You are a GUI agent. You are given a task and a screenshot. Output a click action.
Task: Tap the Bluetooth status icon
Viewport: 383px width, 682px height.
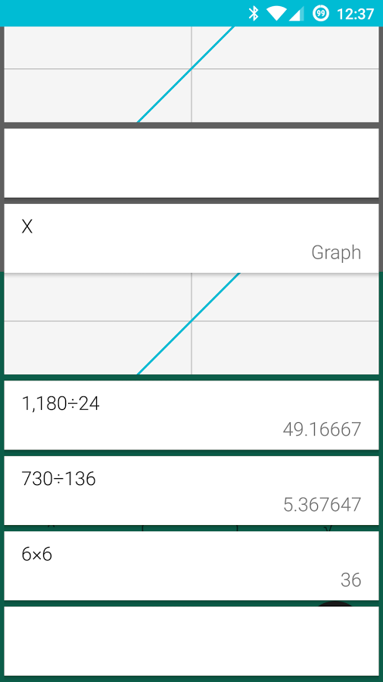coord(254,13)
